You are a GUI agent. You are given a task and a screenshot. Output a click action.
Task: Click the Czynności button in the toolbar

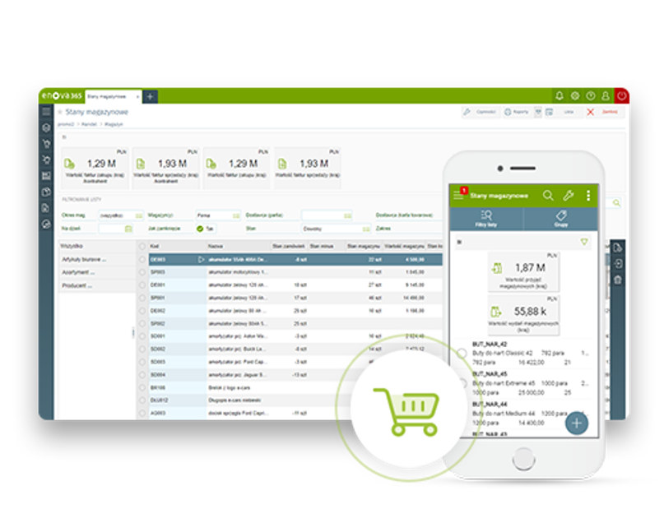[x=480, y=112]
